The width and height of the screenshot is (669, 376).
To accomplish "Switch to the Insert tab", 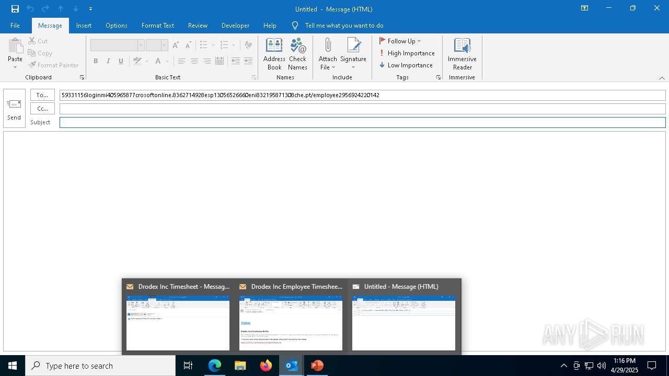I will point(84,25).
